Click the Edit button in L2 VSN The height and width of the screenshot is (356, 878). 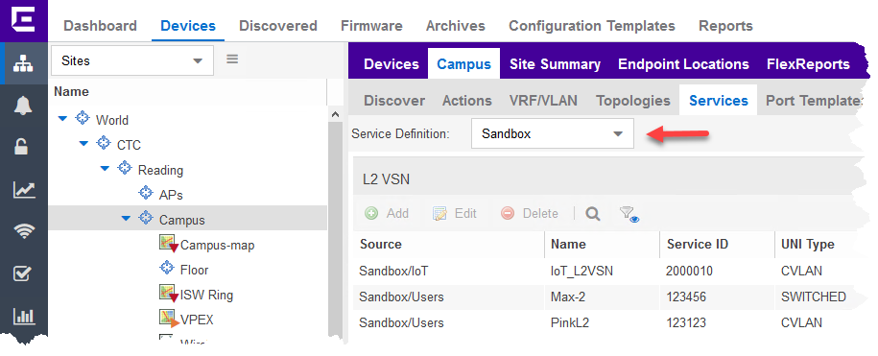pyautogui.click(x=454, y=213)
